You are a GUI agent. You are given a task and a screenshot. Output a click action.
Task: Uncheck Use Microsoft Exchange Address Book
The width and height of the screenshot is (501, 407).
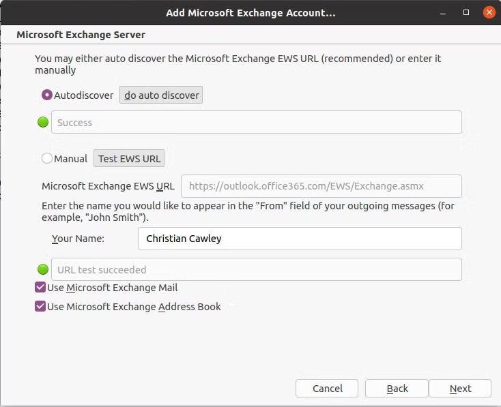tap(40, 307)
